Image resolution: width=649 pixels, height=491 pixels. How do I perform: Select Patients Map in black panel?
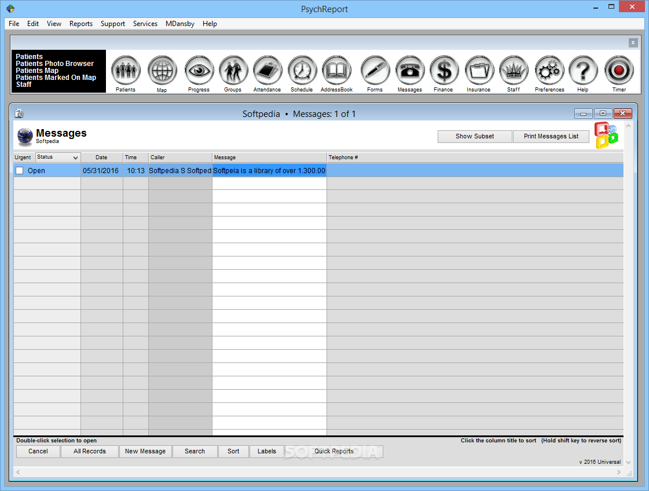[37, 71]
